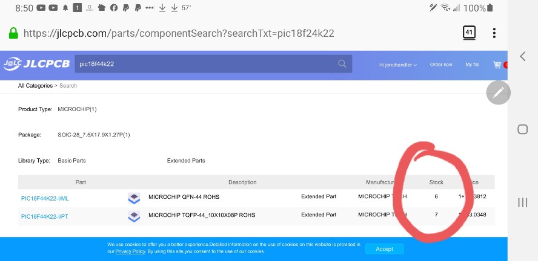Image resolution: width=538 pixels, height=261 pixels.
Task: Click the PIC18F44K22-I/ML part thumbnail icon
Action: [x=134, y=198]
